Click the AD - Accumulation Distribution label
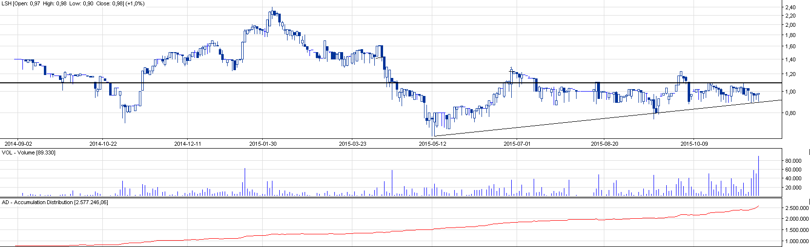810x247 pixels. (55, 202)
